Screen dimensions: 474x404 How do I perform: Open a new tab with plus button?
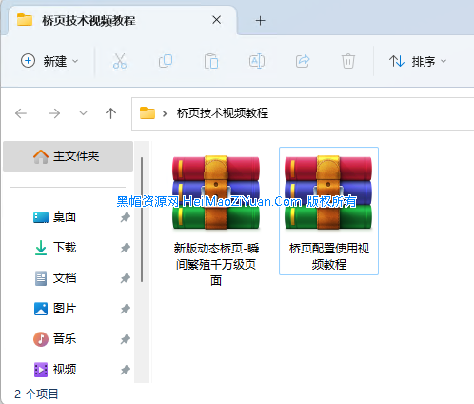click(x=260, y=21)
